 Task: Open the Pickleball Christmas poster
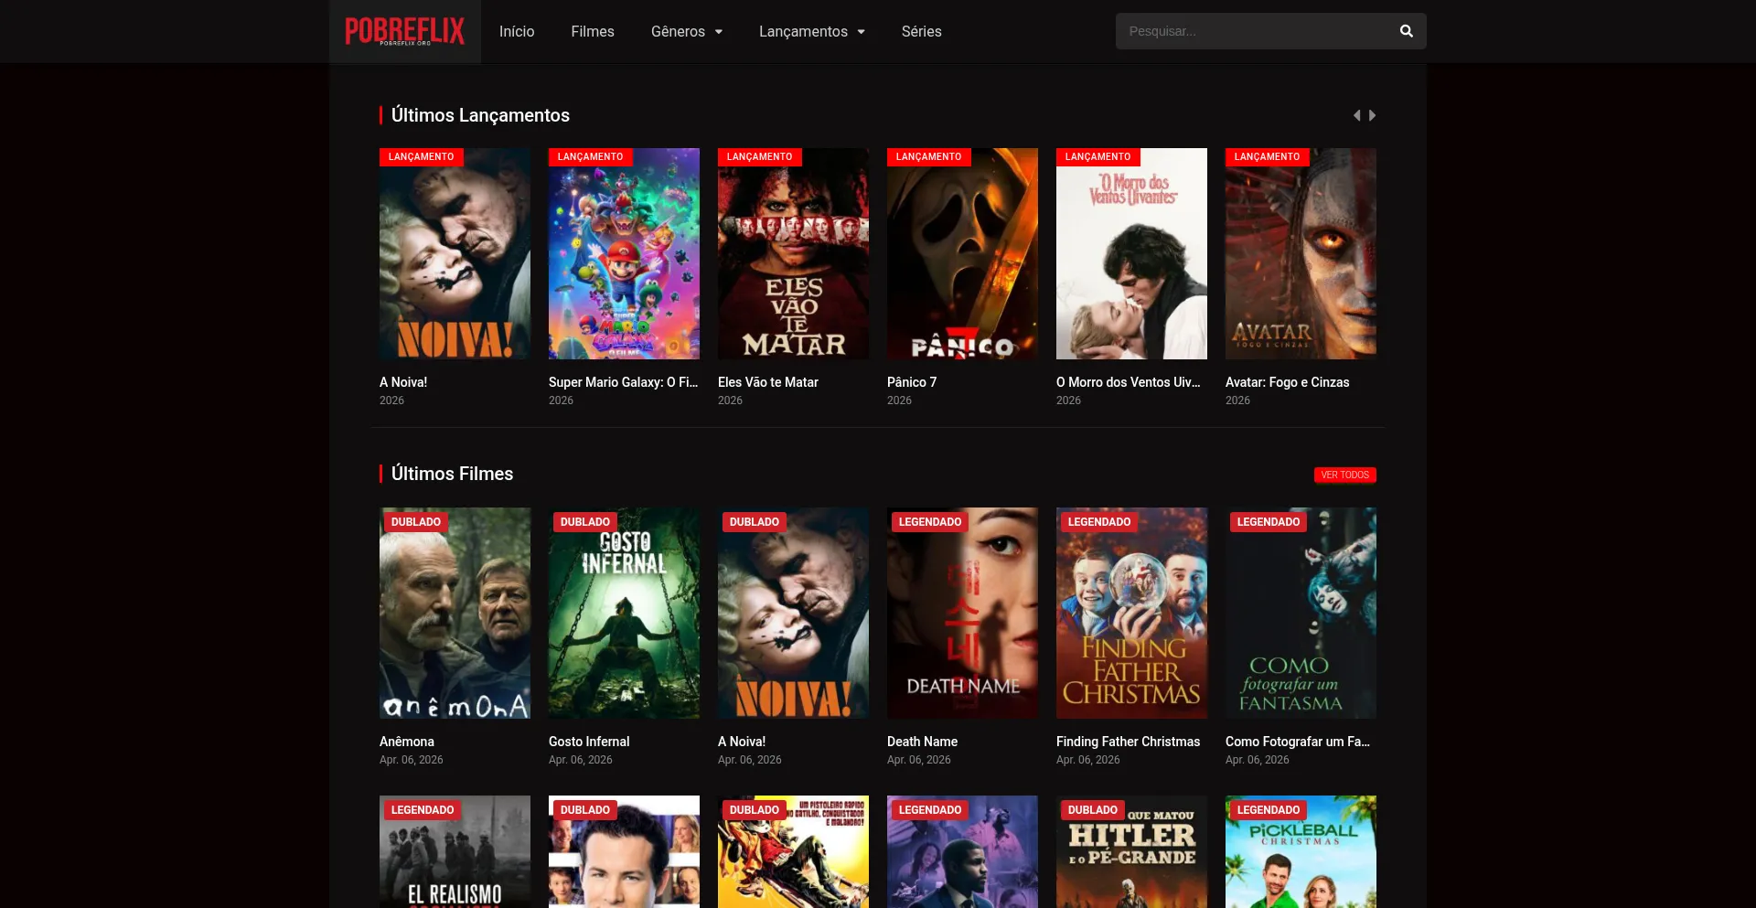tap(1301, 851)
